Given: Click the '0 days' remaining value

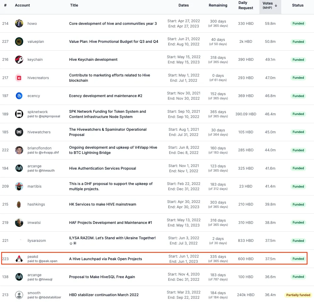Looking at the screenshot, I should (x=218, y=75).
